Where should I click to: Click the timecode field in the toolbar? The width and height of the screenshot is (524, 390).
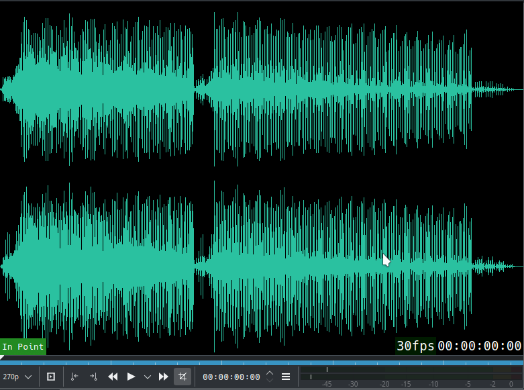pyautogui.click(x=231, y=377)
